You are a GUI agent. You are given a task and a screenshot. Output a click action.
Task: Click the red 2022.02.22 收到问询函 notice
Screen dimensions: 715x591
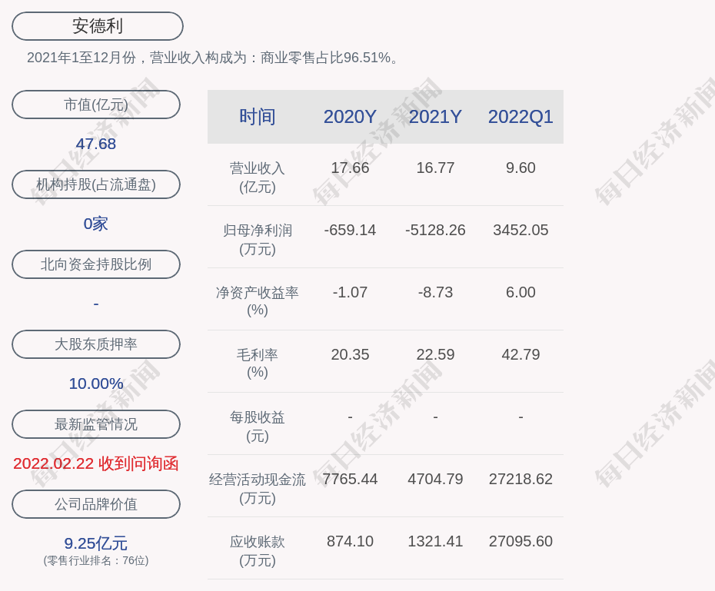[96, 463]
